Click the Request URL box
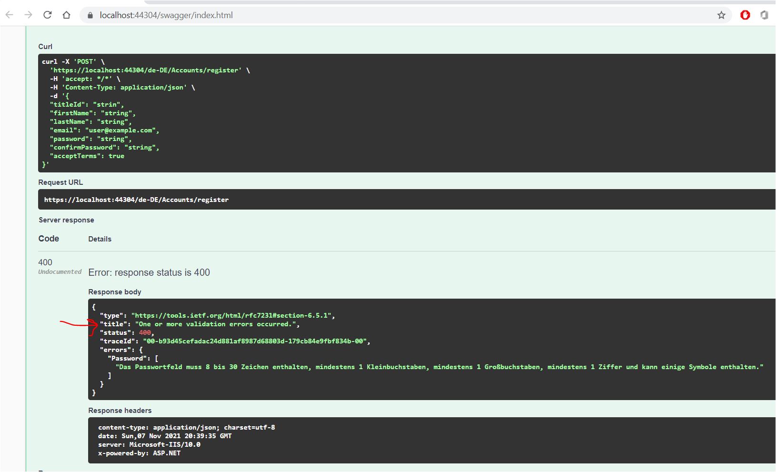Viewport: 776px width, 472px height. pyautogui.click(x=136, y=200)
